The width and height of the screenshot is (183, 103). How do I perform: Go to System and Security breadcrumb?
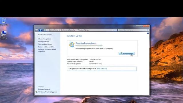coord(68,30)
